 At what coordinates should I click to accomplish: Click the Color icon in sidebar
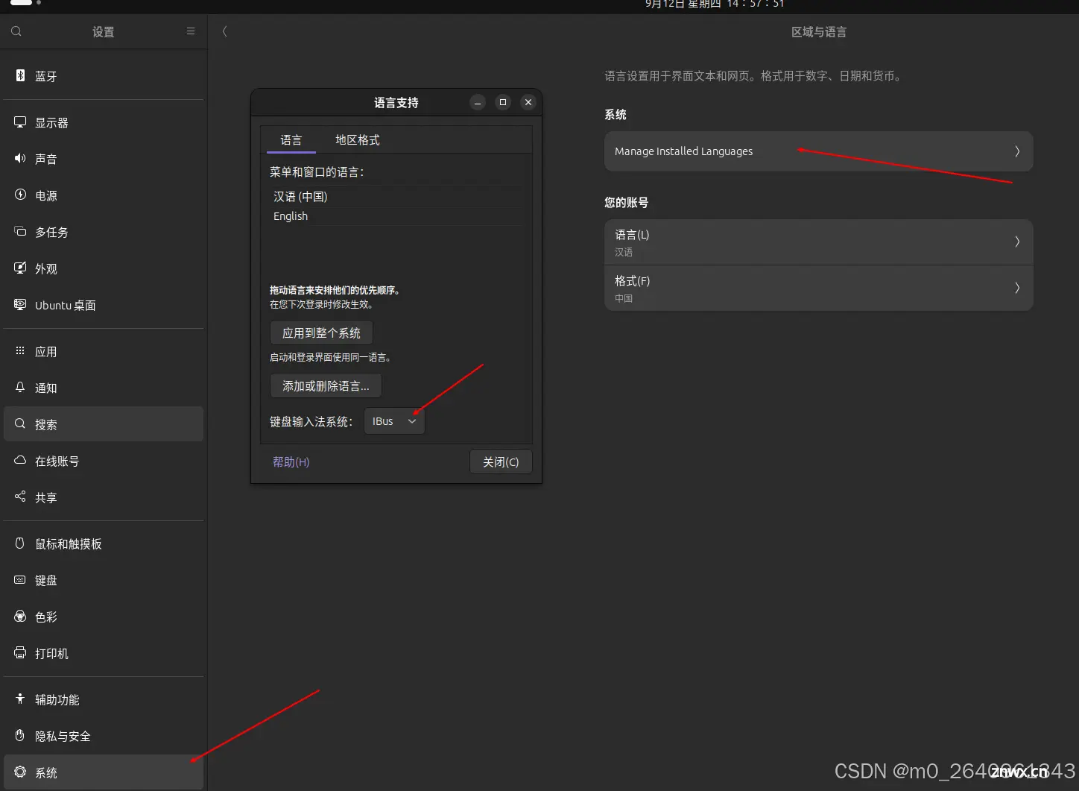(x=20, y=616)
